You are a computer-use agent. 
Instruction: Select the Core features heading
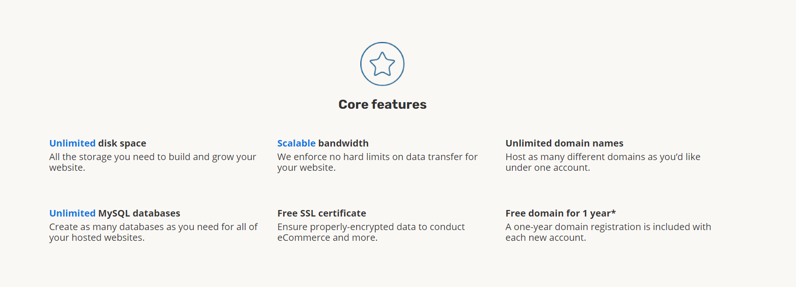(x=382, y=105)
